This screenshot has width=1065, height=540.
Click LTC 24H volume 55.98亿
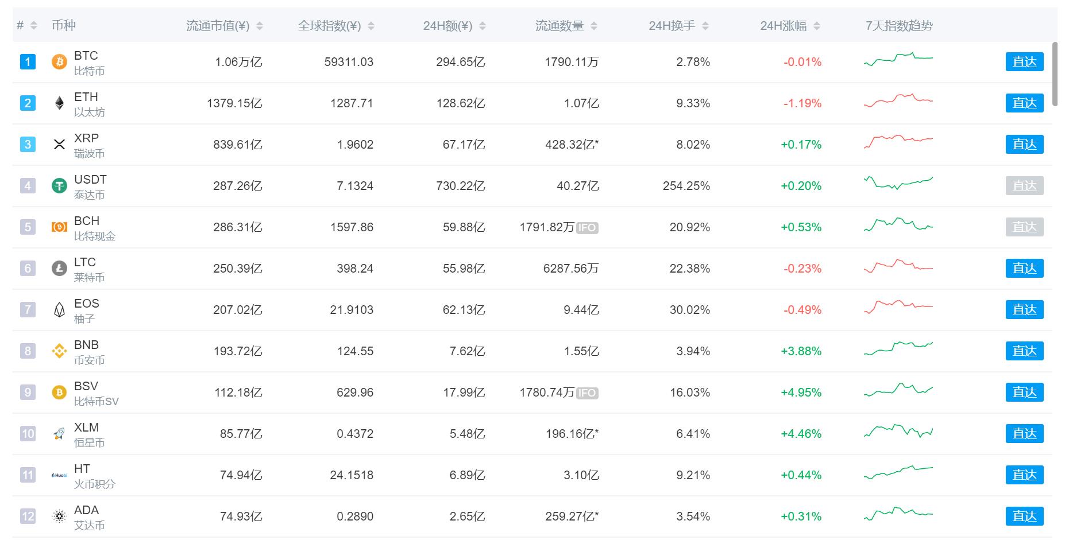tap(464, 269)
